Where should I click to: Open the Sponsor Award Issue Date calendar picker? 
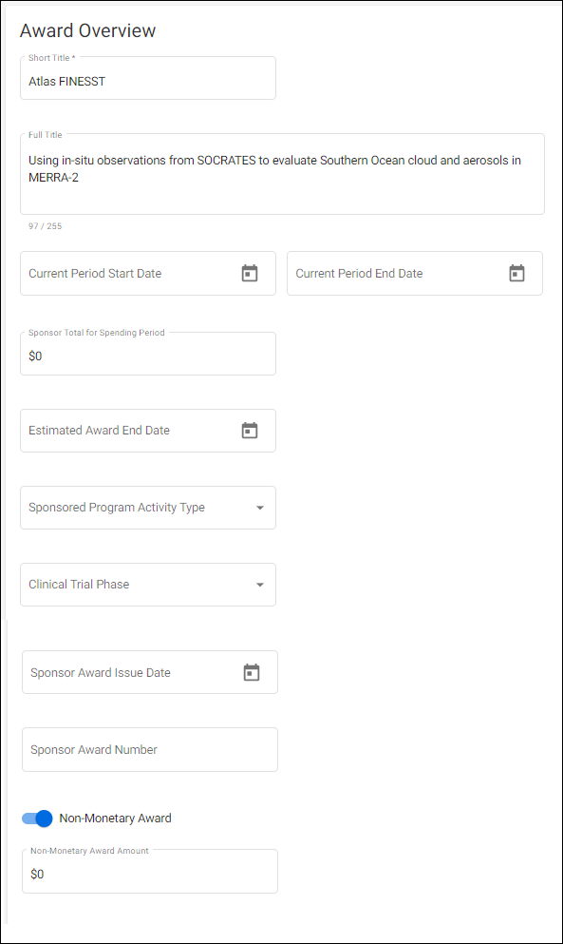pos(251,672)
